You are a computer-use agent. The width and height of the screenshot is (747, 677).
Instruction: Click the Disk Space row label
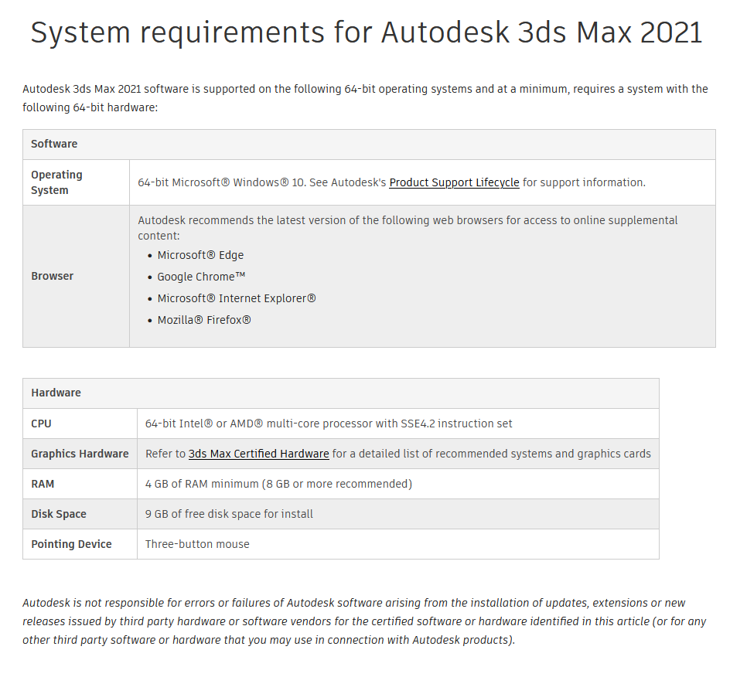pos(59,514)
